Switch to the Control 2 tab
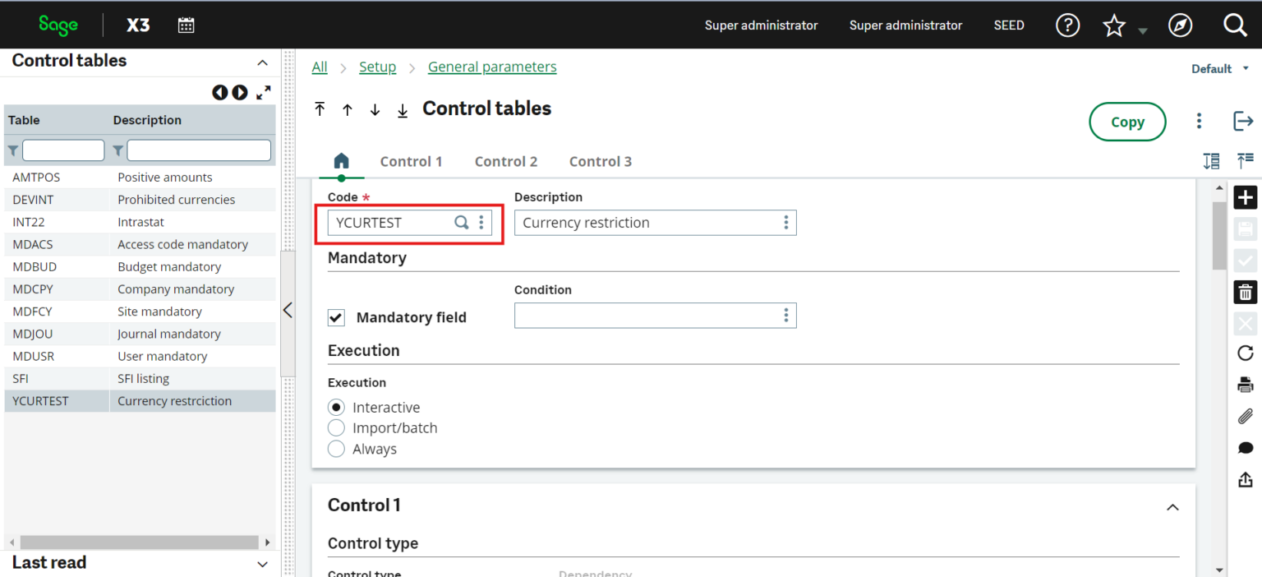Image resolution: width=1262 pixels, height=577 pixels. (x=506, y=161)
